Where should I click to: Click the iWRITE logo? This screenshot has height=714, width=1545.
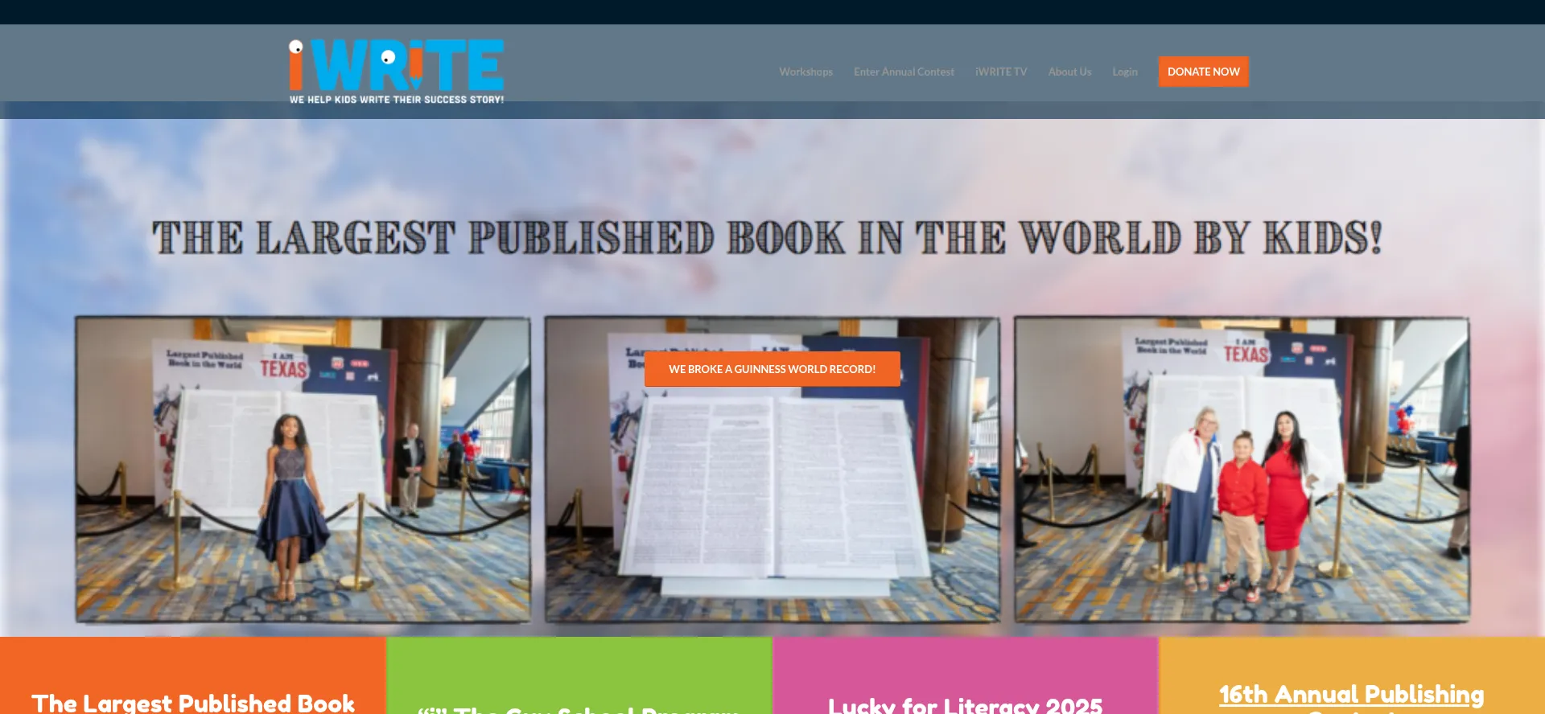click(396, 66)
